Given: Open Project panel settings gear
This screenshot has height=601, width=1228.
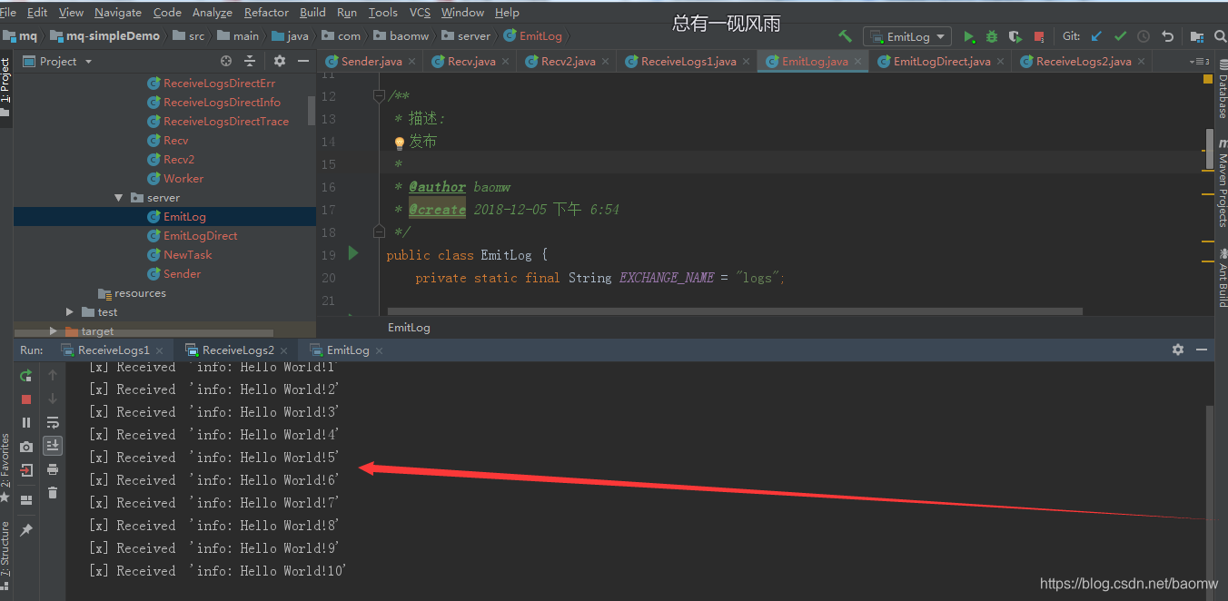Looking at the screenshot, I should click(280, 61).
